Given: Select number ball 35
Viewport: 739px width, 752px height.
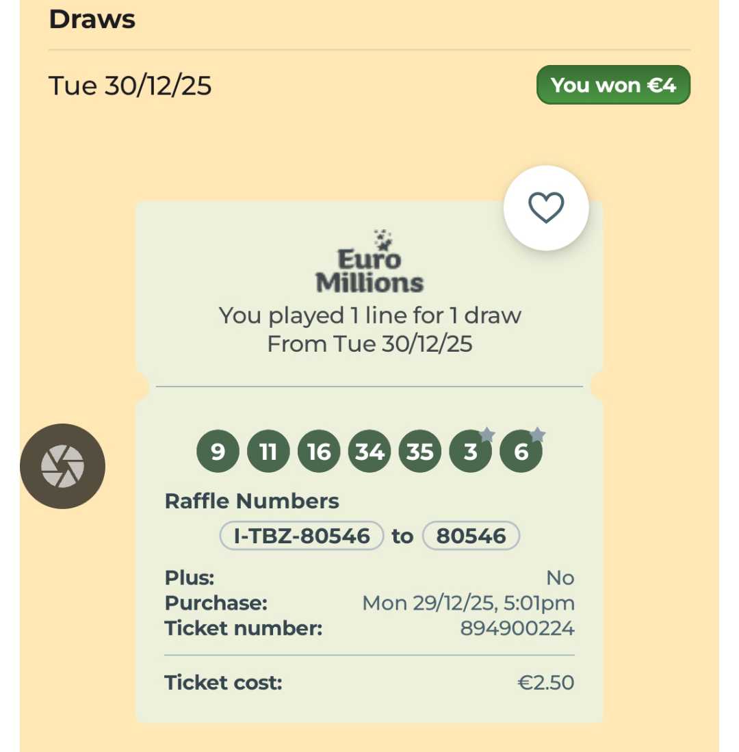Looking at the screenshot, I should point(420,452).
